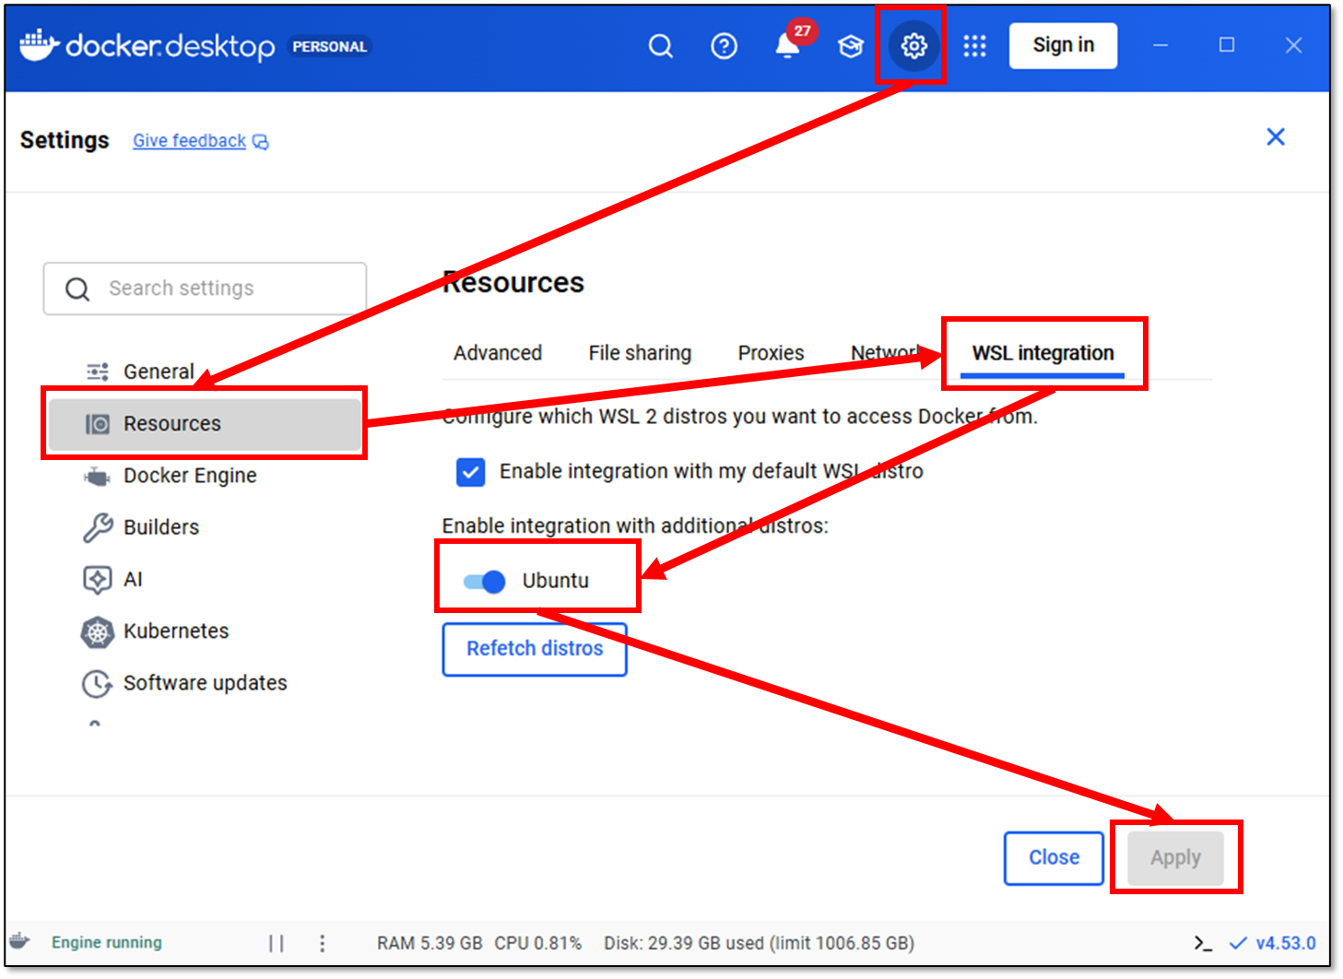The image size is (1343, 979).
Task: Click the Kubernetes wheel icon
Action: (x=98, y=631)
